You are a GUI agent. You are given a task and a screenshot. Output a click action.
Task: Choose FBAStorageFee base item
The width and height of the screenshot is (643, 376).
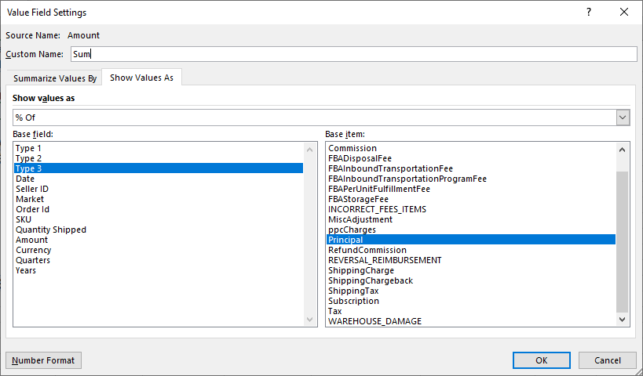click(x=471, y=199)
